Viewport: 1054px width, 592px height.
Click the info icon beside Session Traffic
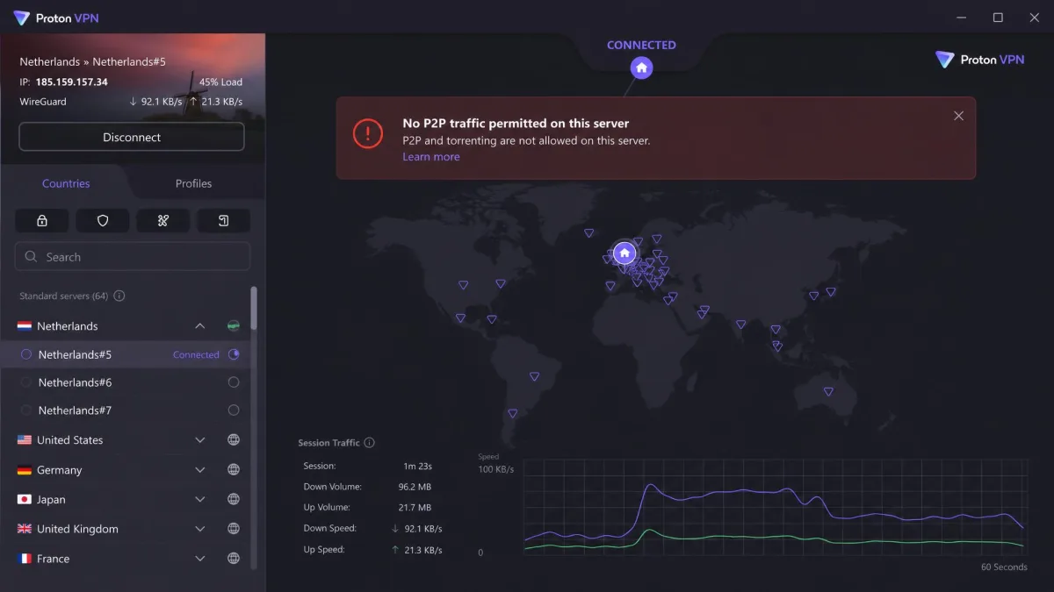370,443
